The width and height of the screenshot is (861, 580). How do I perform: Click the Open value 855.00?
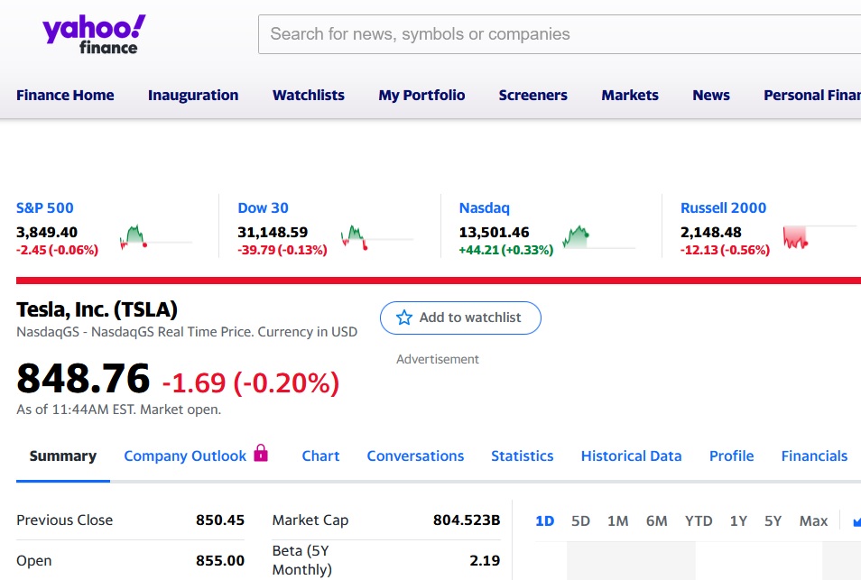coord(220,561)
